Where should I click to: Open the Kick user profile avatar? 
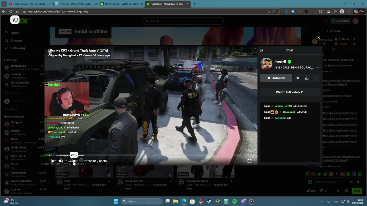click(356, 21)
